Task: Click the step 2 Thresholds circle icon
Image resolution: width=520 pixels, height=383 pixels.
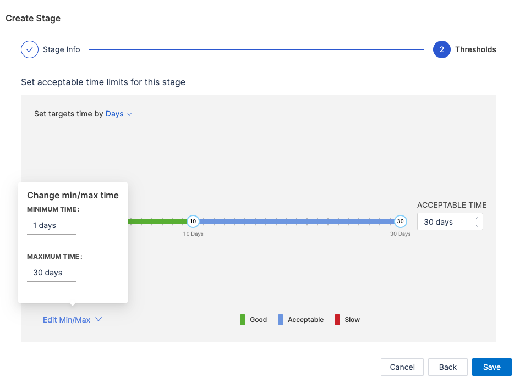Action: (441, 49)
